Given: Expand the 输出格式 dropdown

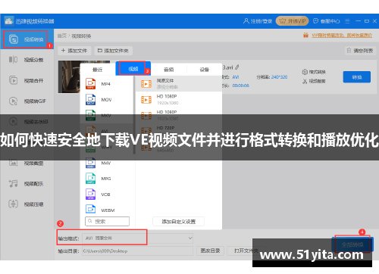Looking at the screenshot, I should (x=138, y=238).
